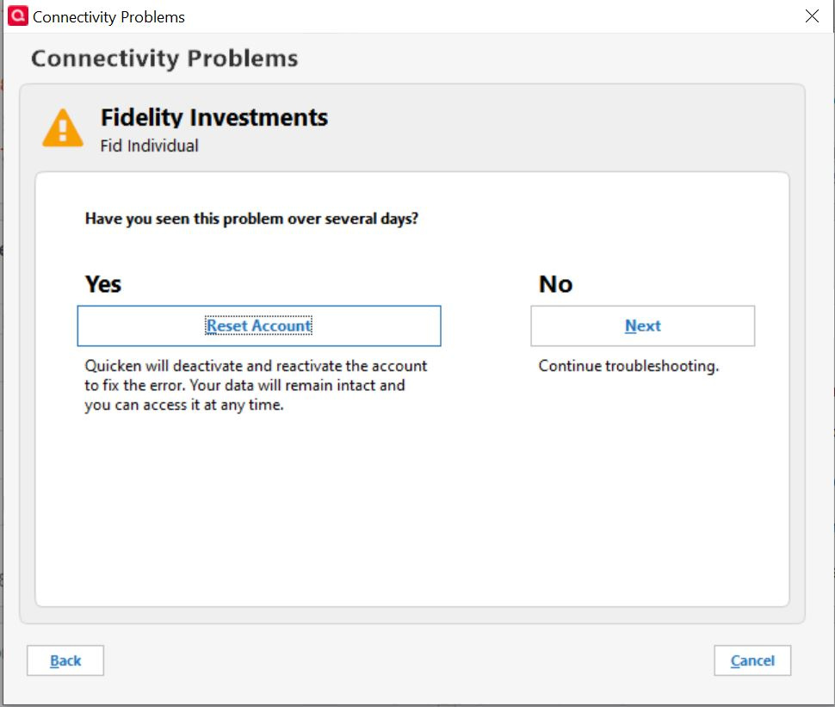This screenshot has width=835, height=707.
Task: Click the Quicken logo in the title bar
Action: pos(17,16)
